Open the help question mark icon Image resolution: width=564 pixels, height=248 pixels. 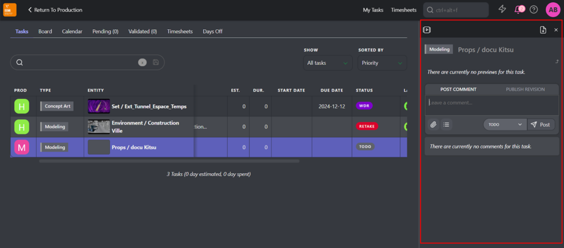pos(534,9)
